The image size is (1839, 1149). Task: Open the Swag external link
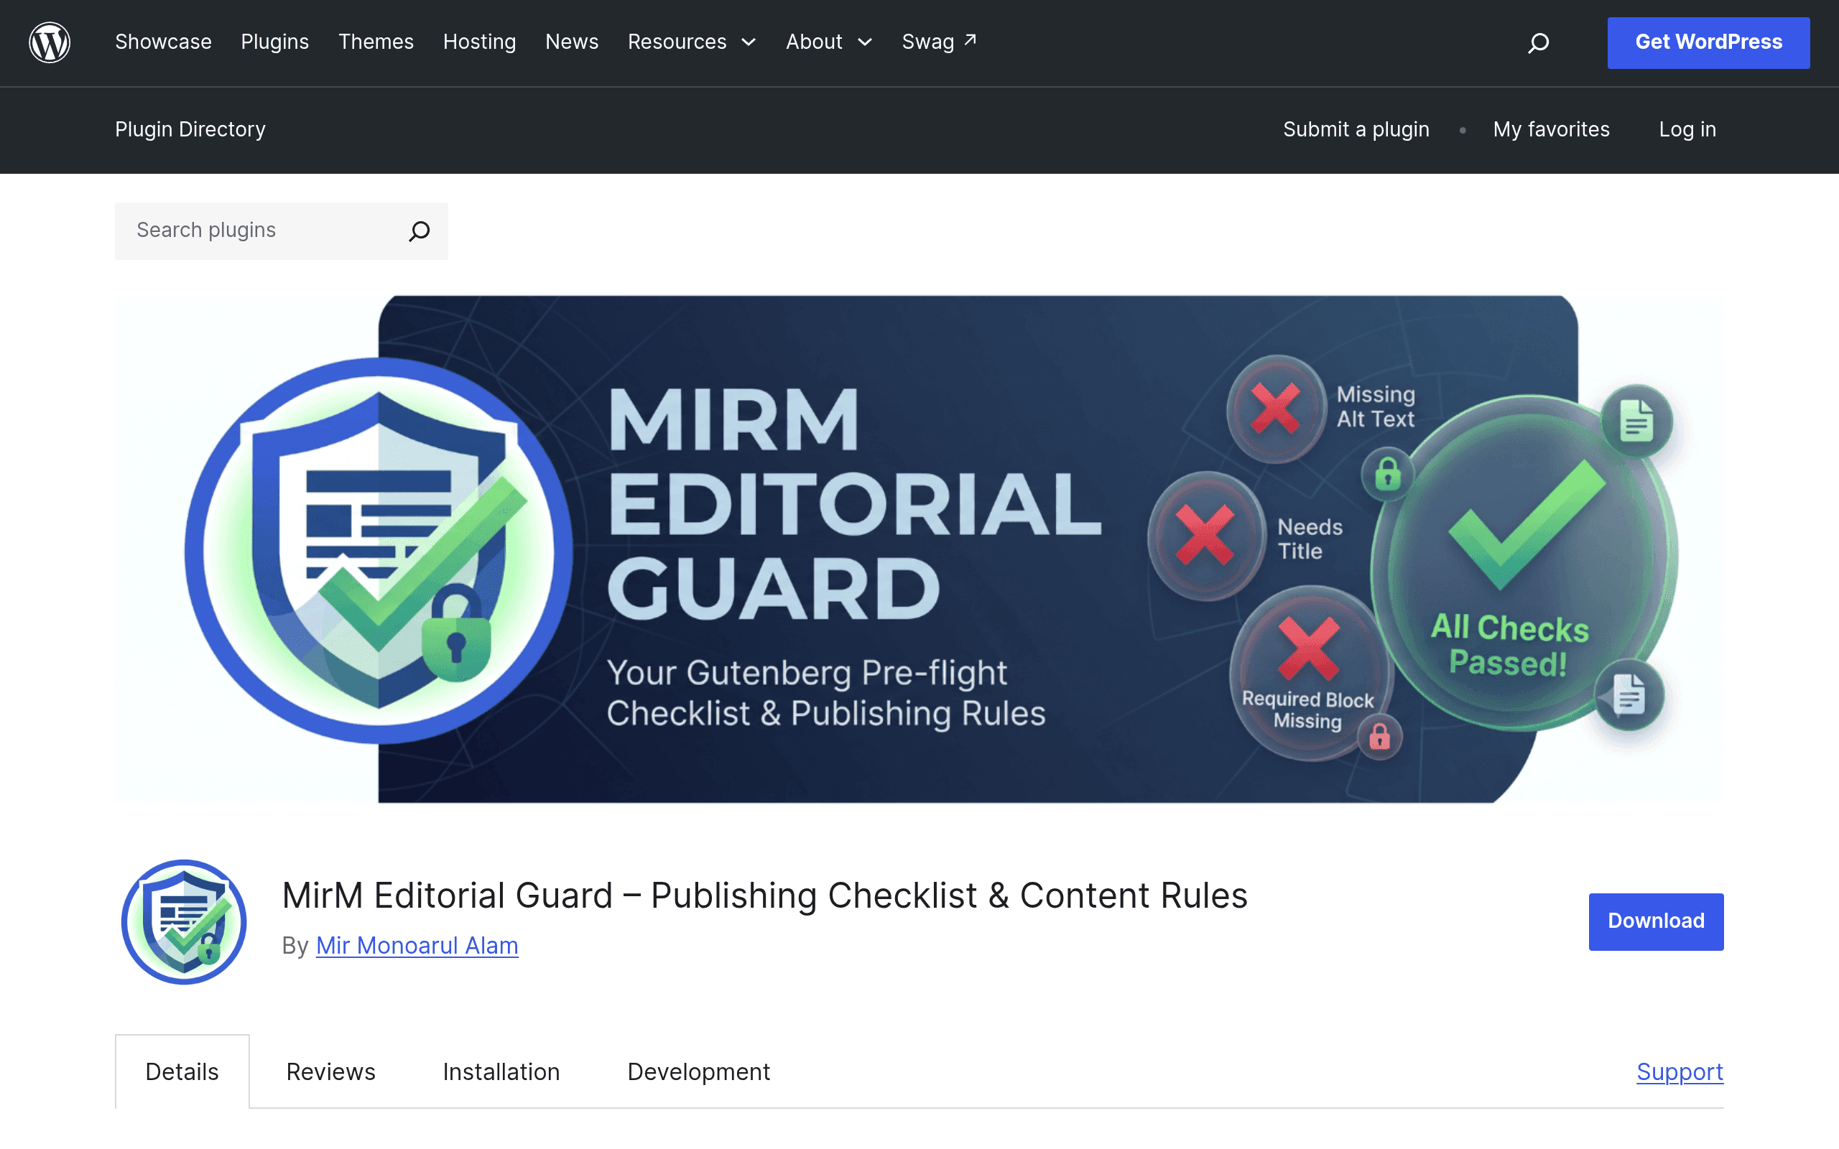940,42
